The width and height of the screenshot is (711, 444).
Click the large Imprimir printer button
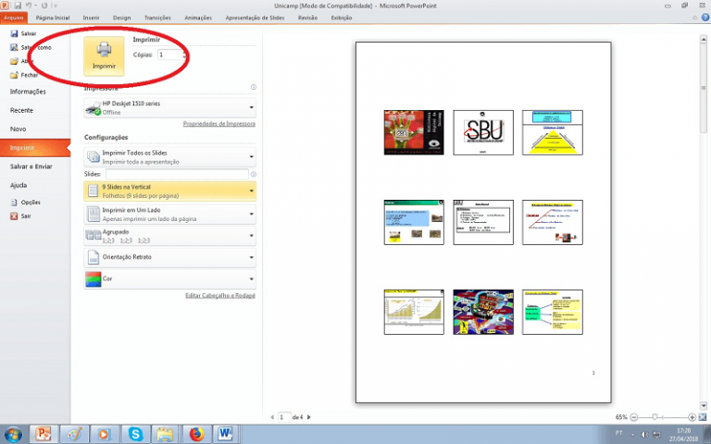pyautogui.click(x=104, y=55)
